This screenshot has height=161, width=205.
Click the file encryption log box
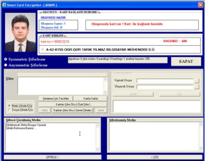coord(156,106)
